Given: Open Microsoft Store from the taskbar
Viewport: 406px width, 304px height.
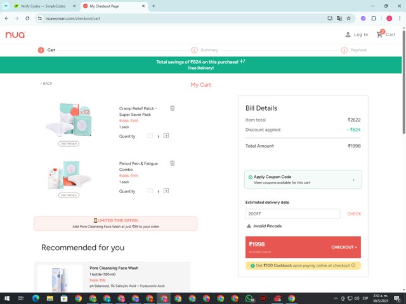Looking at the screenshot, I should (x=64, y=298).
